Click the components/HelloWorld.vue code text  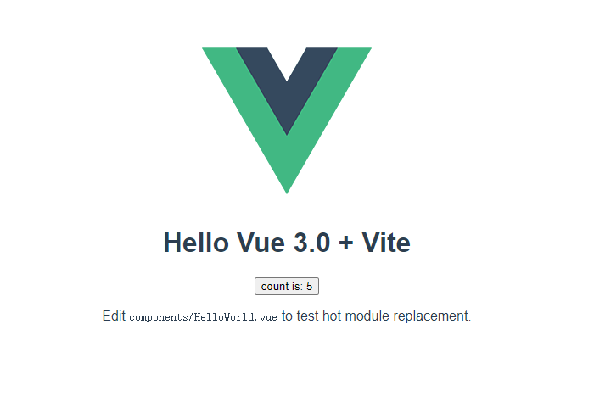click(x=203, y=317)
